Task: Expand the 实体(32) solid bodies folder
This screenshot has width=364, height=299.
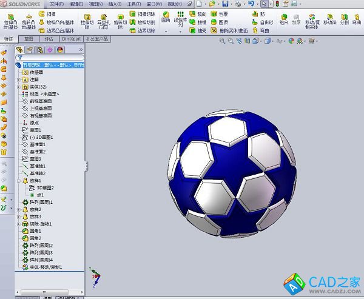Action: (x=19, y=87)
